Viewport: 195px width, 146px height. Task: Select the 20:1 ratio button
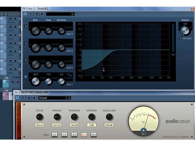coord(94,135)
